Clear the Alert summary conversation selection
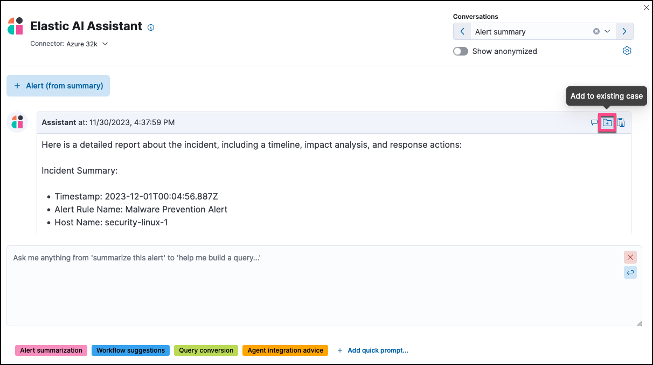This screenshot has width=653, height=365. click(x=596, y=31)
